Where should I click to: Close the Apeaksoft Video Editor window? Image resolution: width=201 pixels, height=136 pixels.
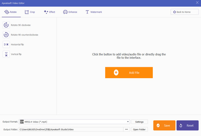coord(197,3)
